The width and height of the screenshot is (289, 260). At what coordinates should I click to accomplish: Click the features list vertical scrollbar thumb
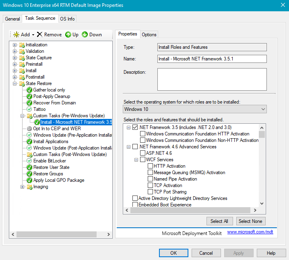[x=262, y=135]
